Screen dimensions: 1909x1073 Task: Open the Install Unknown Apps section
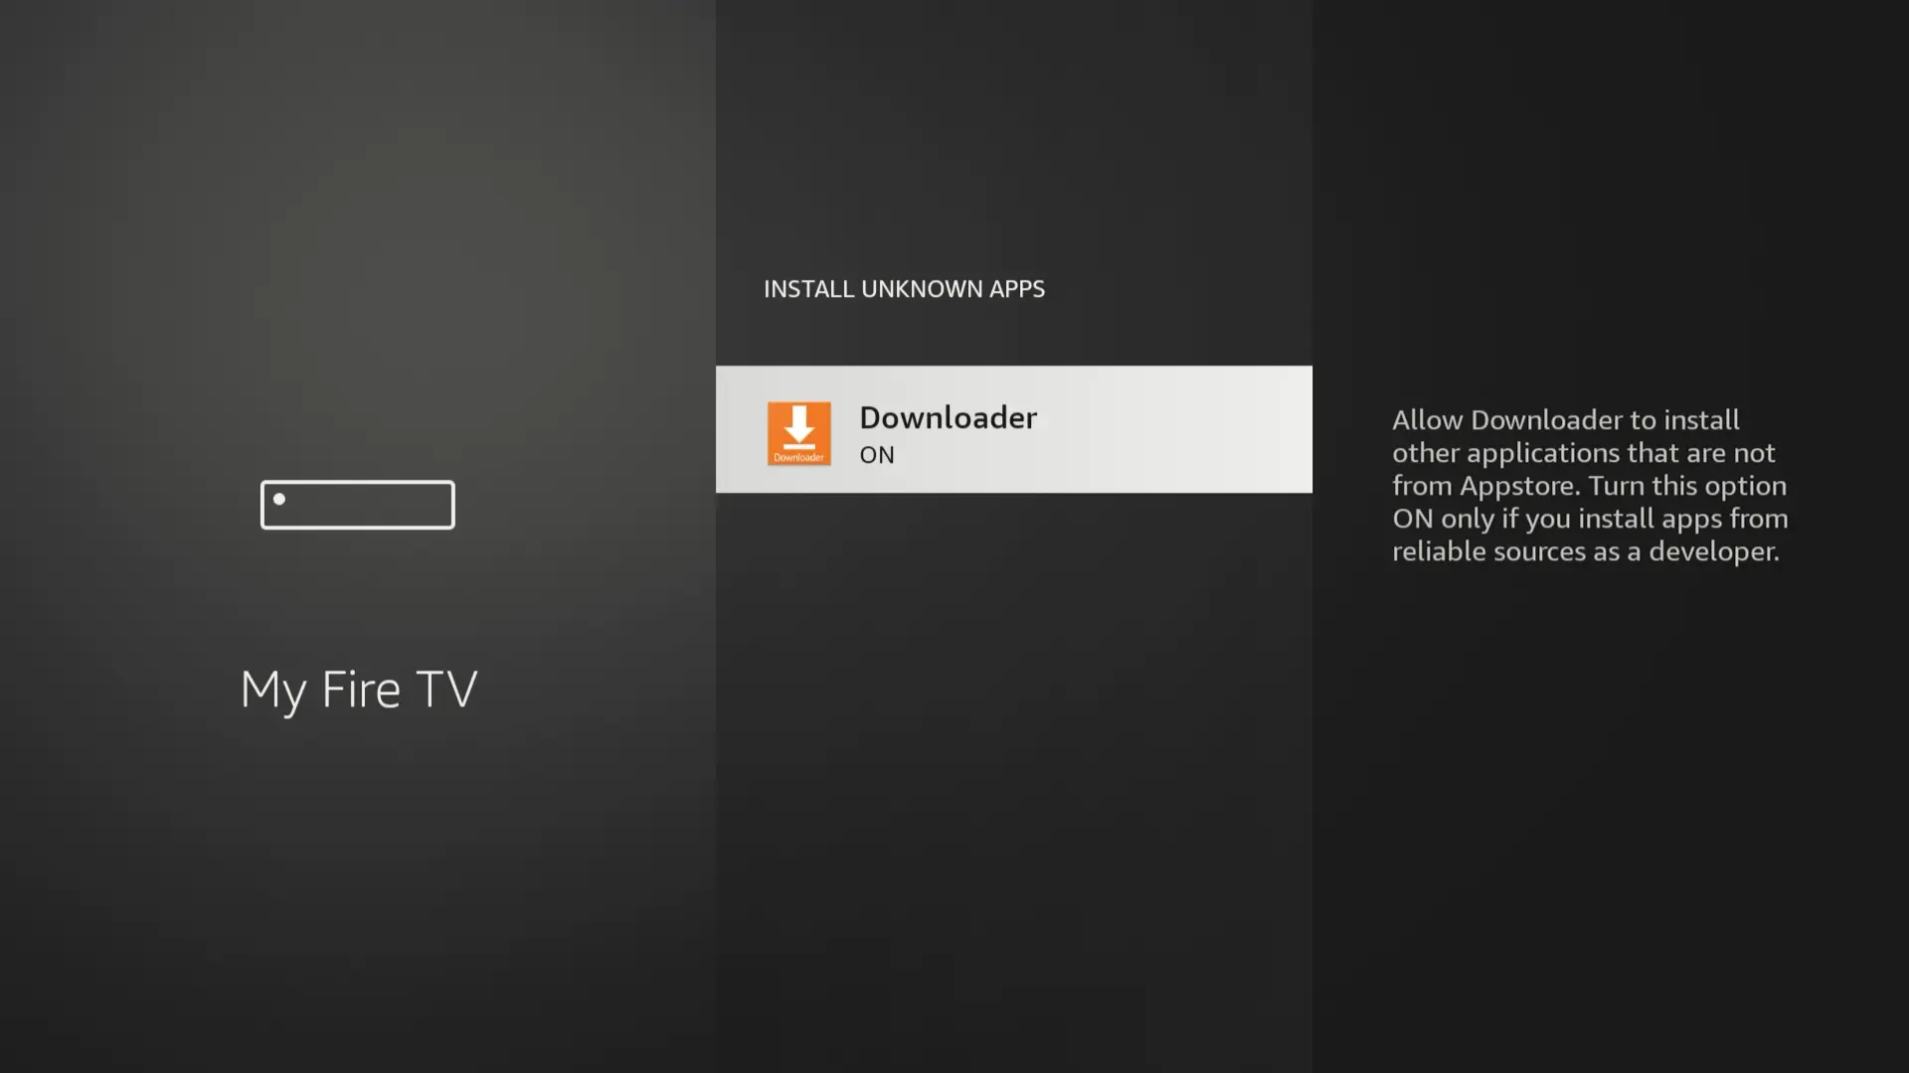[904, 288]
